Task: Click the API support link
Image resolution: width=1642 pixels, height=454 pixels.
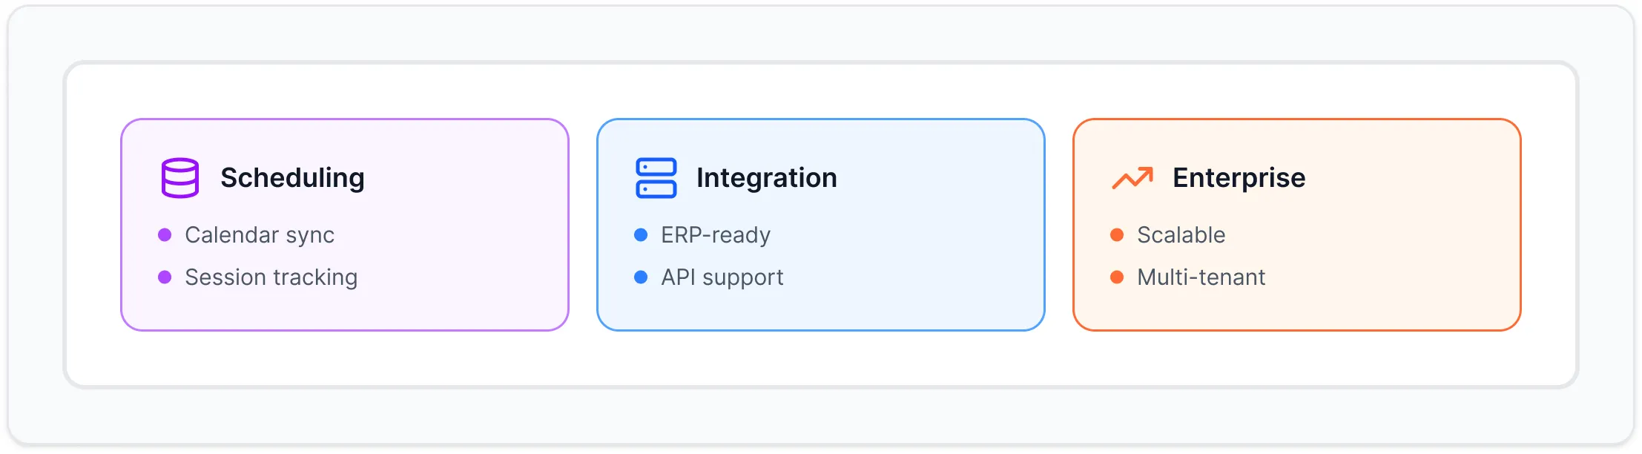Action: point(722,277)
